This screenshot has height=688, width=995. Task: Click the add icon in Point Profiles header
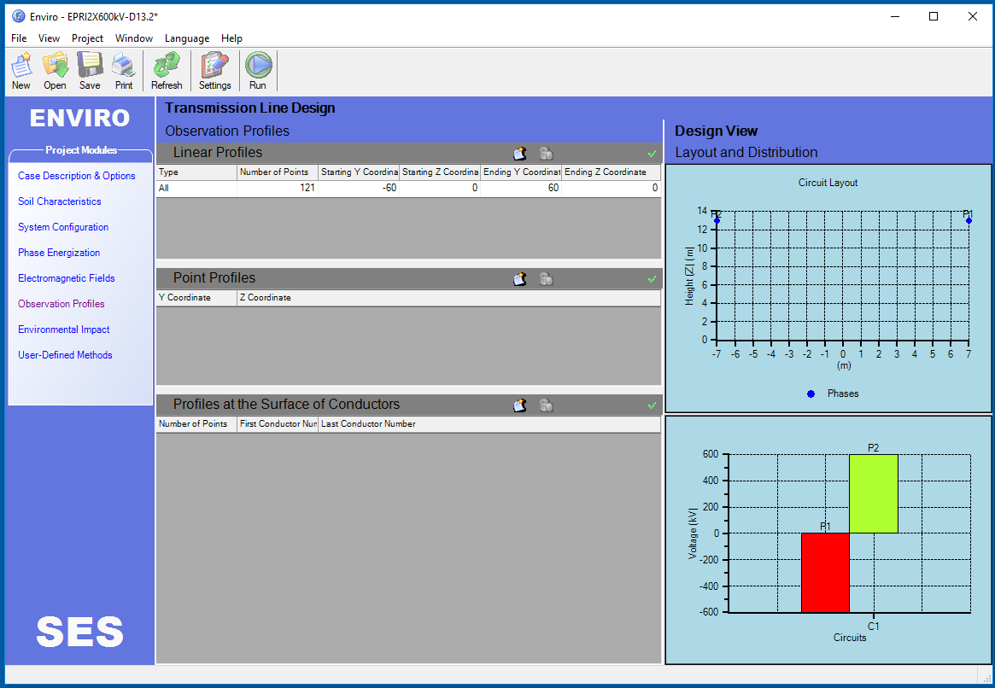point(519,279)
